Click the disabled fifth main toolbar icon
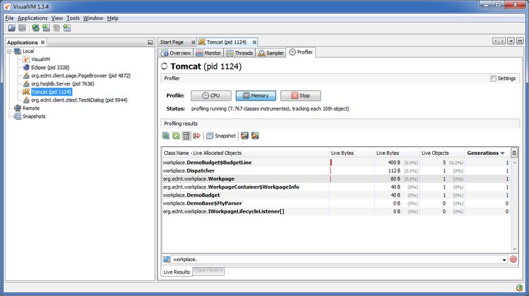 click(57, 28)
